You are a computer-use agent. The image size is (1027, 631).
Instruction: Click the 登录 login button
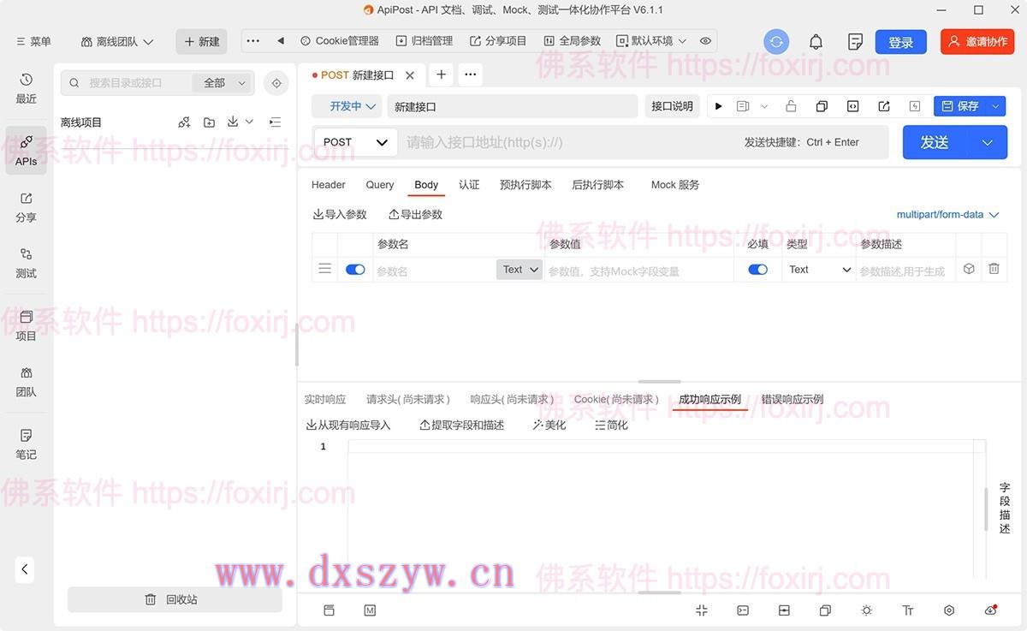point(901,42)
